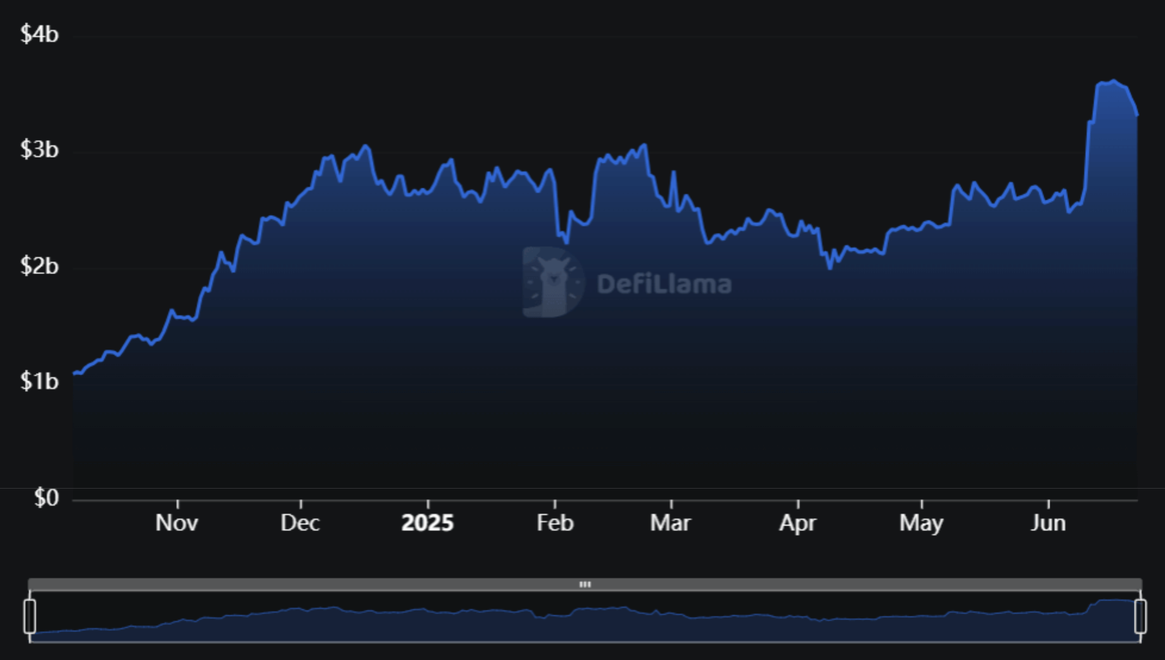Click the Feb label on x-axis
The image size is (1165, 660).
point(555,523)
